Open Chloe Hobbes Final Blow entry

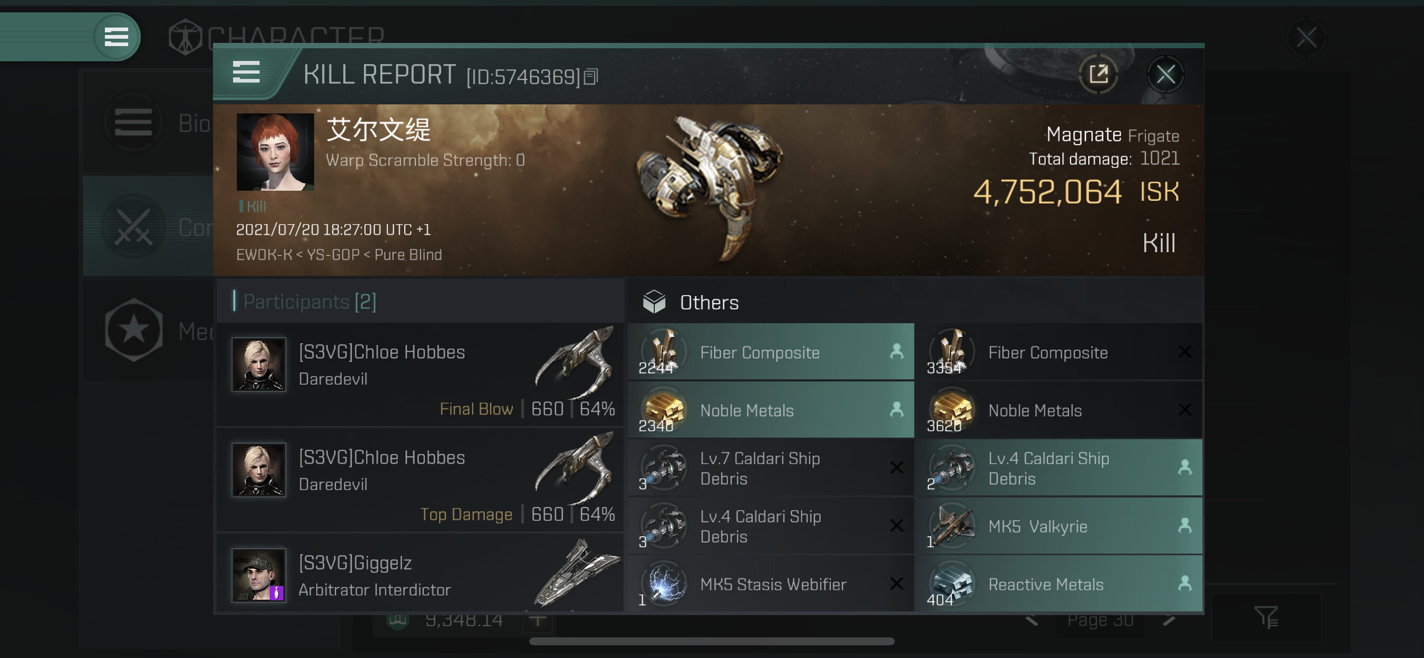[x=421, y=375]
